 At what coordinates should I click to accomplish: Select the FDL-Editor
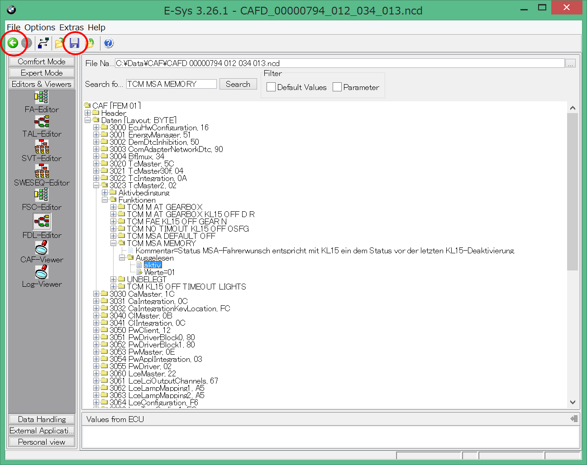[x=42, y=226]
